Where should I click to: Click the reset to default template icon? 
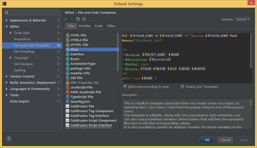[84, 19]
